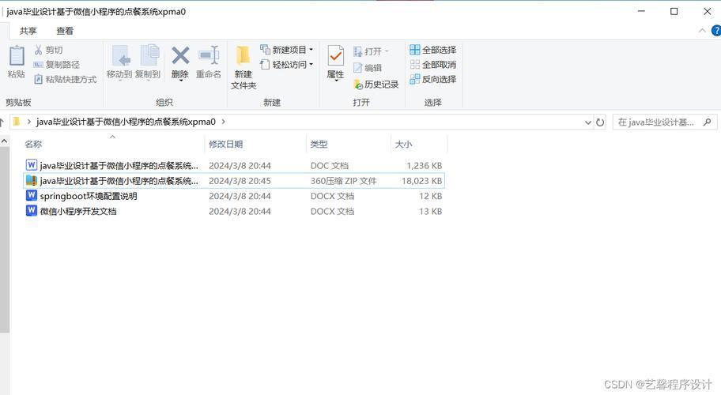Click the xpma0 breadcrumb folder name
The height and width of the screenshot is (395, 721).
tap(126, 122)
